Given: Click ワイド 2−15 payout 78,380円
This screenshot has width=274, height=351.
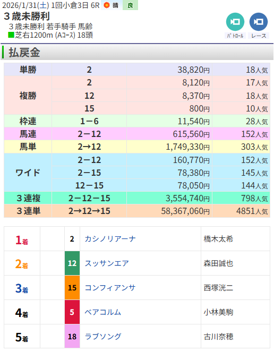Looking at the screenshot, I should pos(194,173).
